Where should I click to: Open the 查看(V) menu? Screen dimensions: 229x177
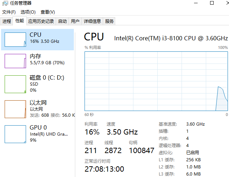point(47,12)
